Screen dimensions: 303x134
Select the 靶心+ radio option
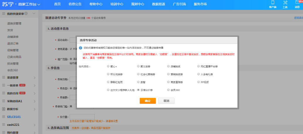(x=108, y=66)
